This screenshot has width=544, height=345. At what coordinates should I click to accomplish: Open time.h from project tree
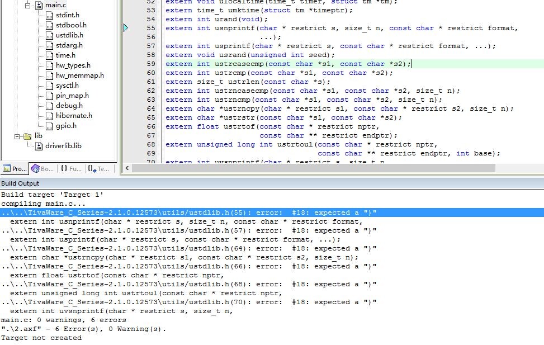[65, 55]
